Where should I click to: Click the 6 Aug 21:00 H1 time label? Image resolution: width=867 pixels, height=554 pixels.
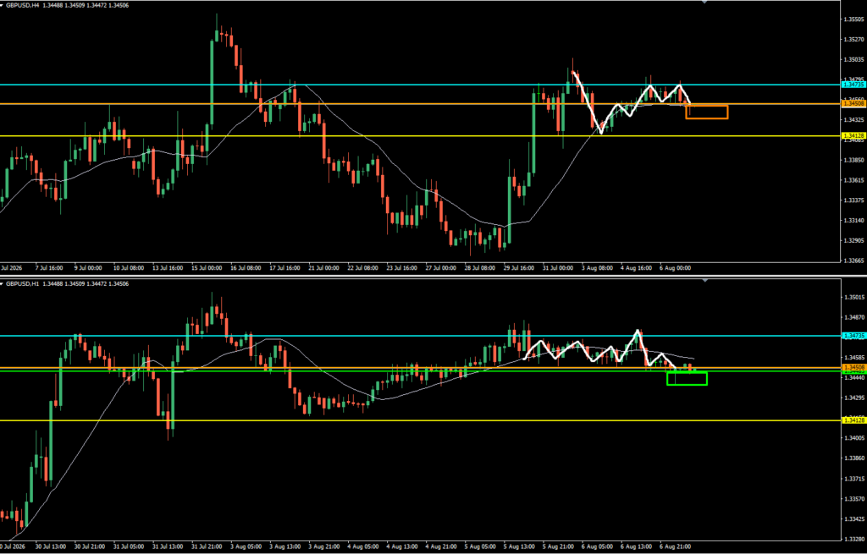(676, 546)
